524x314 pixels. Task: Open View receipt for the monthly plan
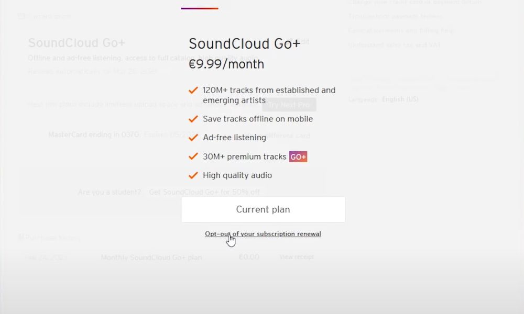(297, 257)
